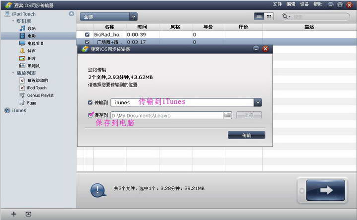This screenshot has height=220, width=357.
Task: Click the blue exclamation info icon
Action: coord(98,190)
